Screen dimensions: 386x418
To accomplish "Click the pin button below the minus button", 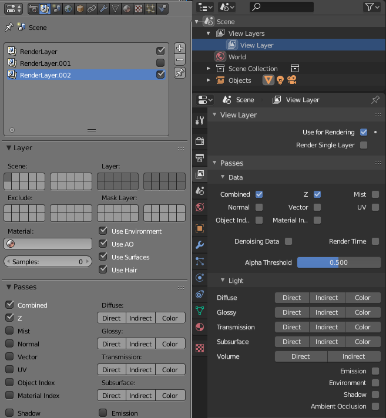I will (x=180, y=73).
